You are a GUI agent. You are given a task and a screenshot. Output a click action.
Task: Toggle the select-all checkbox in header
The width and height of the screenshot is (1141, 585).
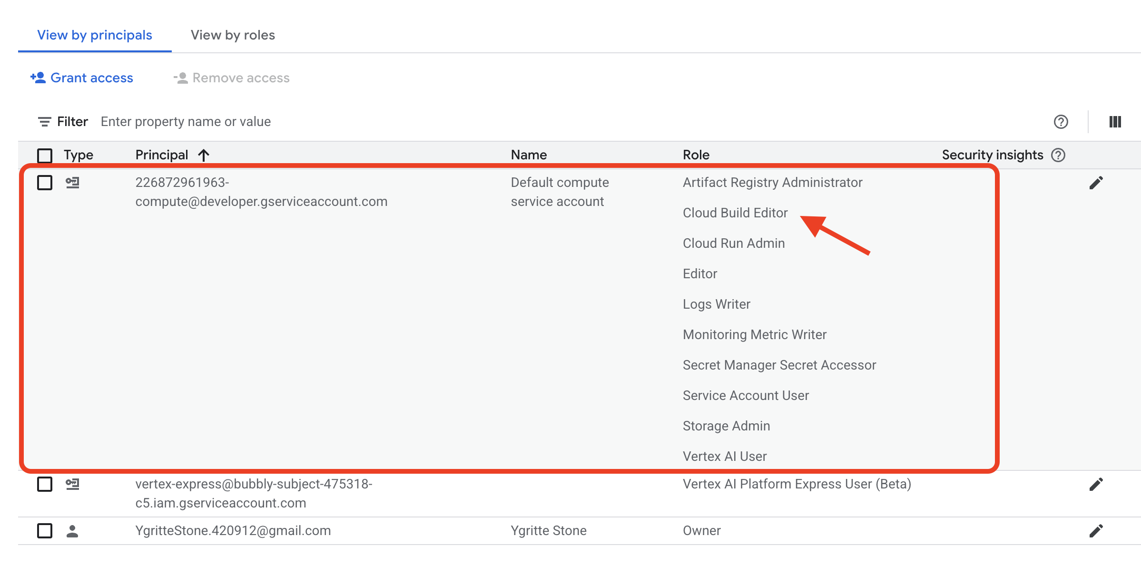click(45, 155)
